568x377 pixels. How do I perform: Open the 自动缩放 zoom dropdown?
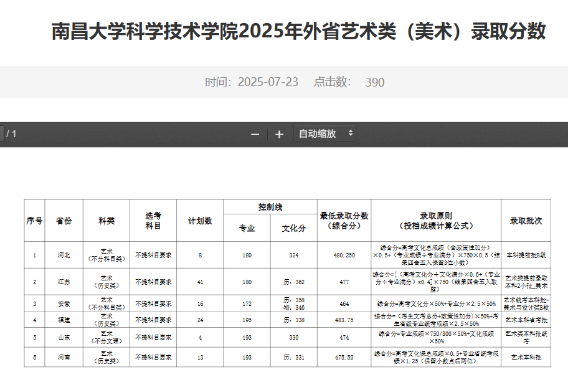pyautogui.click(x=325, y=134)
